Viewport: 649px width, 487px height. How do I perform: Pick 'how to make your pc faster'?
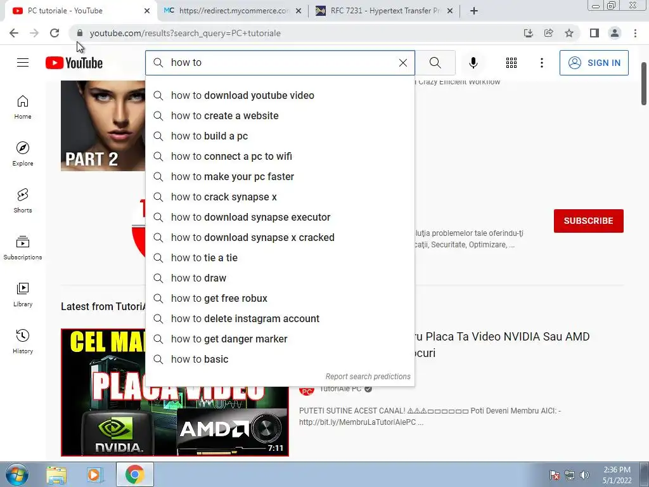(x=280, y=176)
